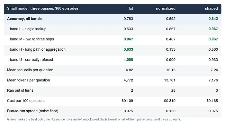The height and width of the screenshot is (126, 225).
Task: Click the 13,701 tokens value
Action: pyautogui.click(x=170, y=80)
